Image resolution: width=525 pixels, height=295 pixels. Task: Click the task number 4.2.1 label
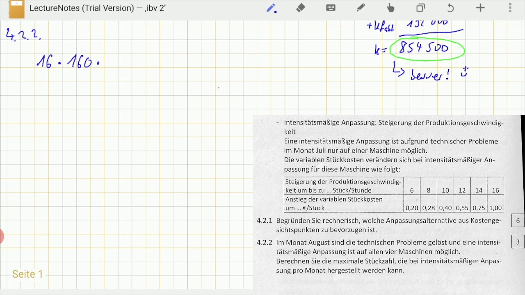pos(265,220)
